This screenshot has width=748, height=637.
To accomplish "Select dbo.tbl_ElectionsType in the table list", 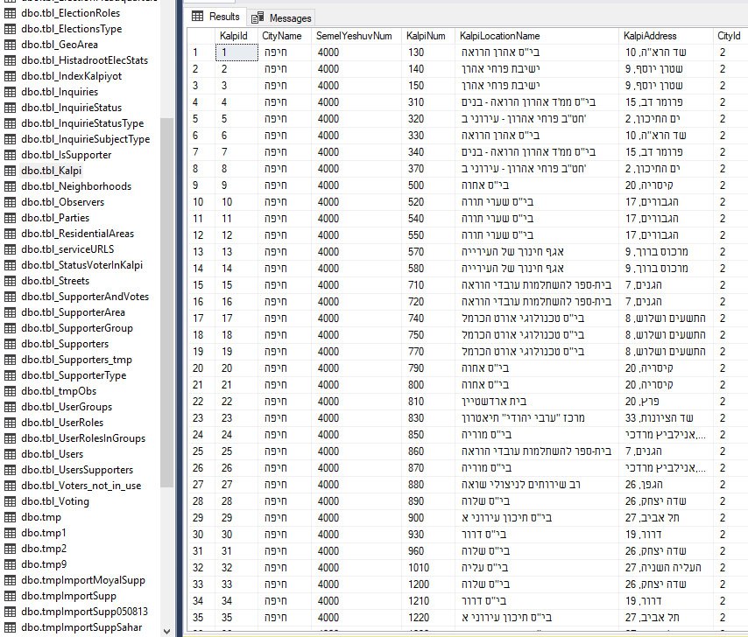I will pyautogui.click(x=72, y=29).
